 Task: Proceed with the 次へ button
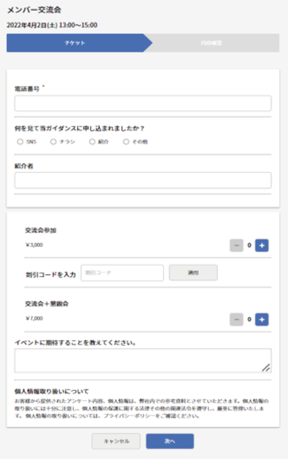[170, 441]
